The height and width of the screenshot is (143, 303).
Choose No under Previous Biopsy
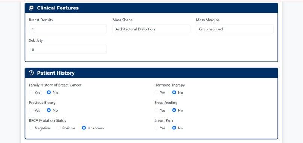[x=49, y=110]
